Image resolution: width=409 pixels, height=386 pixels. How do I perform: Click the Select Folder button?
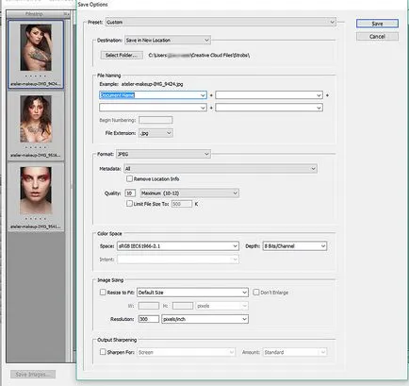122,55
